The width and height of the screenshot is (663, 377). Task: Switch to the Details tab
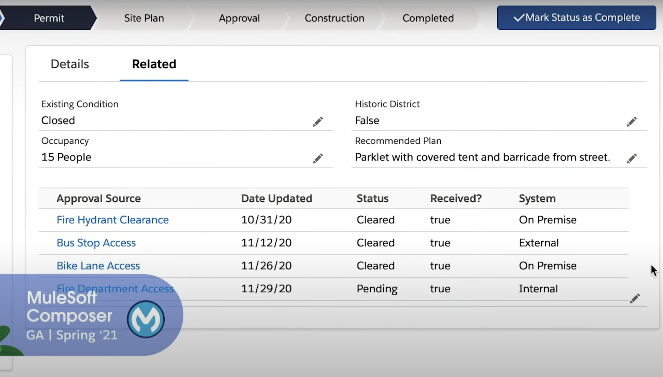[70, 64]
